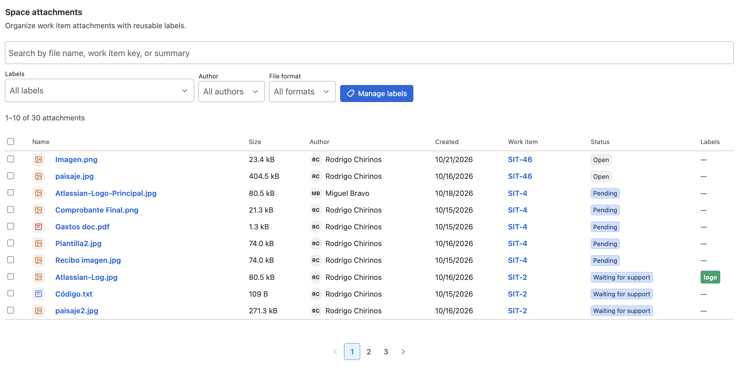Click the RC avatar in the paisaje2.jpg row
740x376 pixels.
(x=316, y=311)
